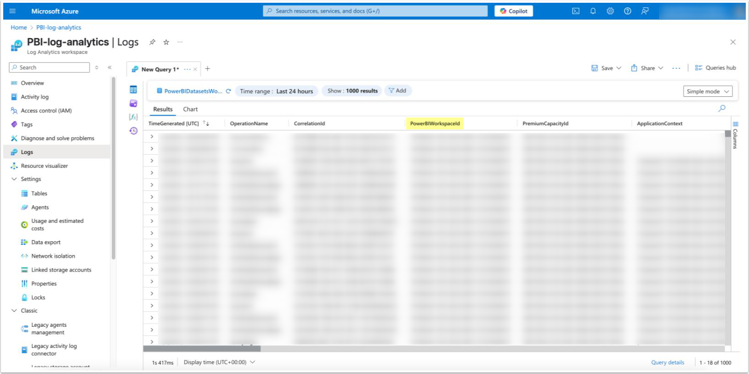Open the Simple mode dropdown

click(707, 91)
